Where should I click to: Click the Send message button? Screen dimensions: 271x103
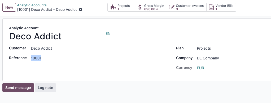pyautogui.click(x=18, y=87)
